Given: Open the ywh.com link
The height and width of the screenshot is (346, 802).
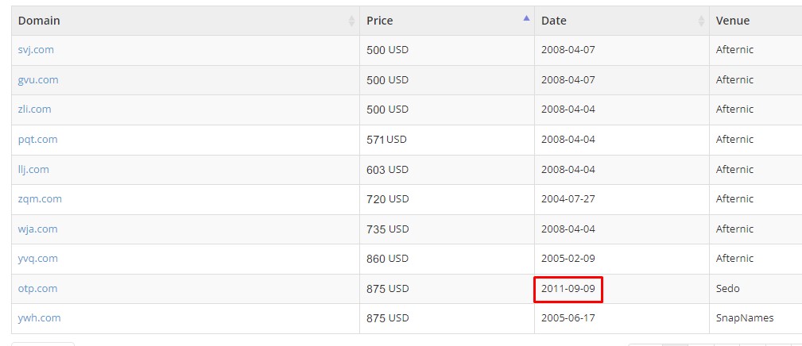Looking at the screenshot, I should [x=40, y=318].
